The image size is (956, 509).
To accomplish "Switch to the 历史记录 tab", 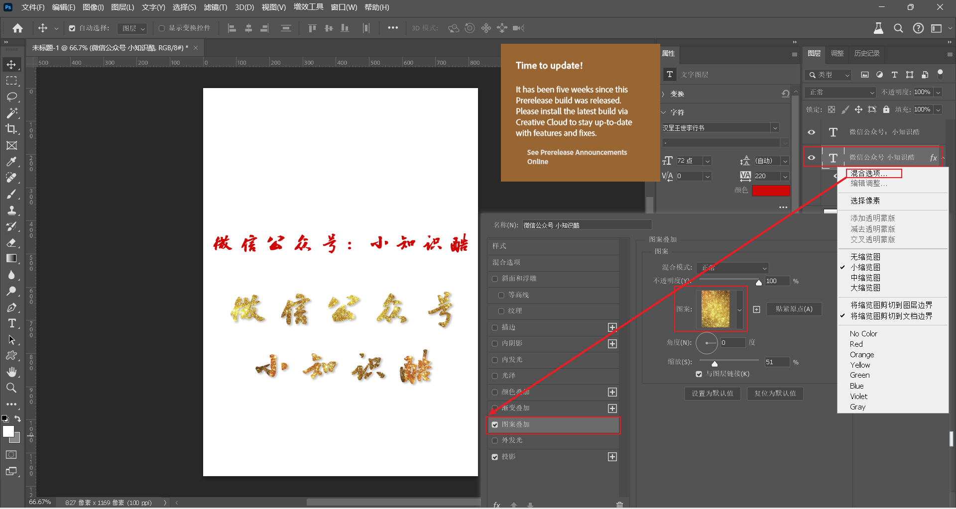I will 867,53.
